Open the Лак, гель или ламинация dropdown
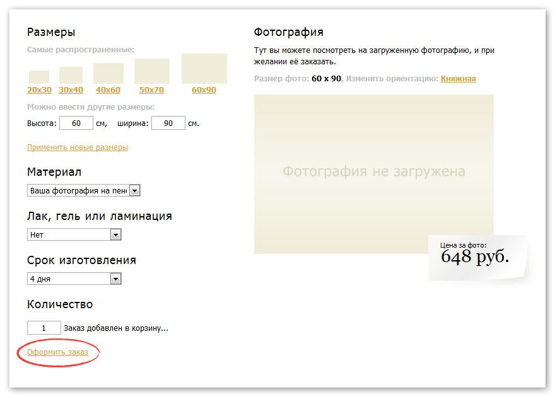The height and width of the screenshot is (397, 555). pyautogui.click(x=74, y=234)
